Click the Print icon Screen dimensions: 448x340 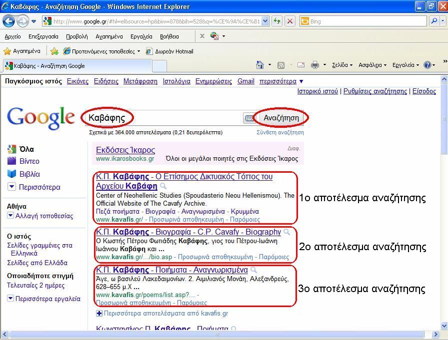click(x=314, y=65)
